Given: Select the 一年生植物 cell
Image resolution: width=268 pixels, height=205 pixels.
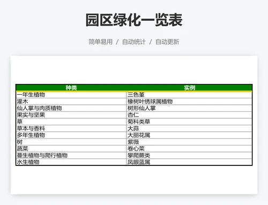Looking at the screenshot, I should [x=71, y=95].
